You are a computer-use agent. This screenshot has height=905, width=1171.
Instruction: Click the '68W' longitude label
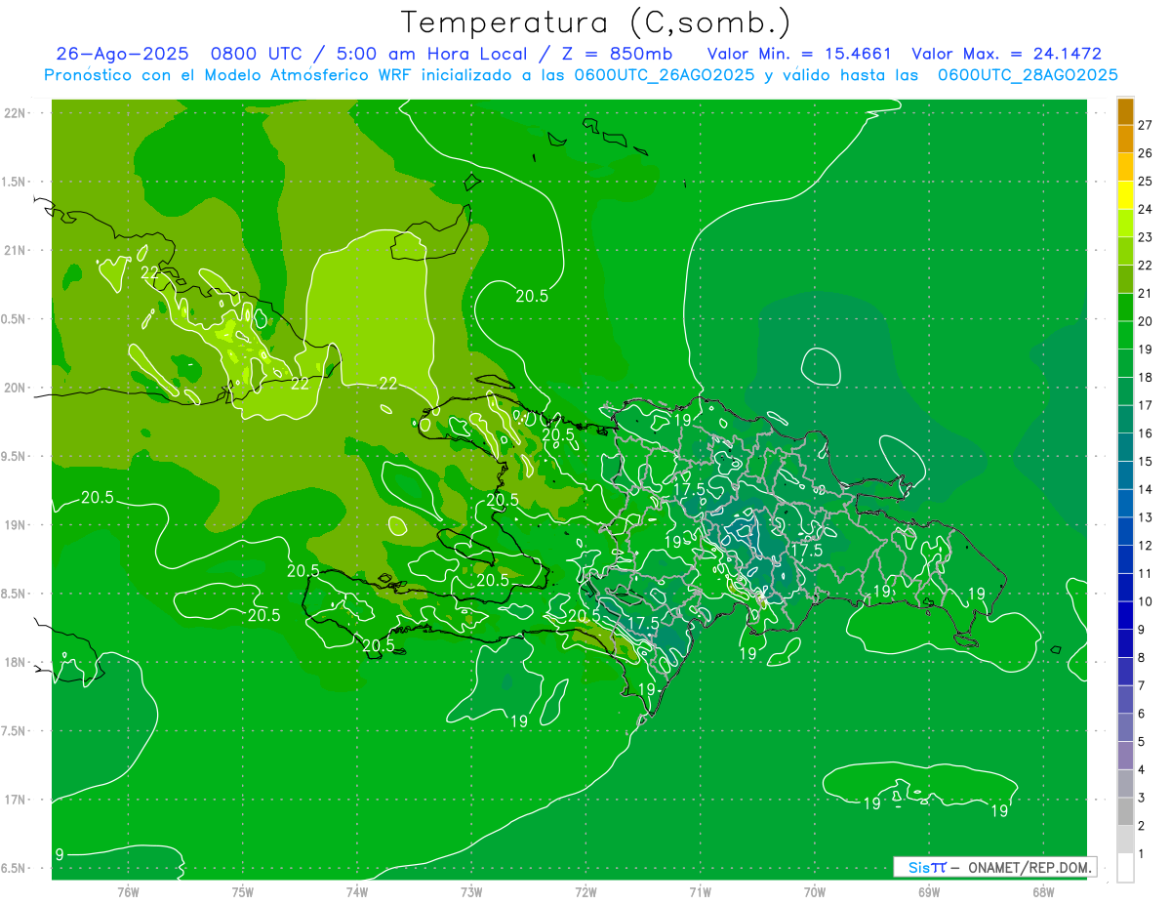[1043, 893]
